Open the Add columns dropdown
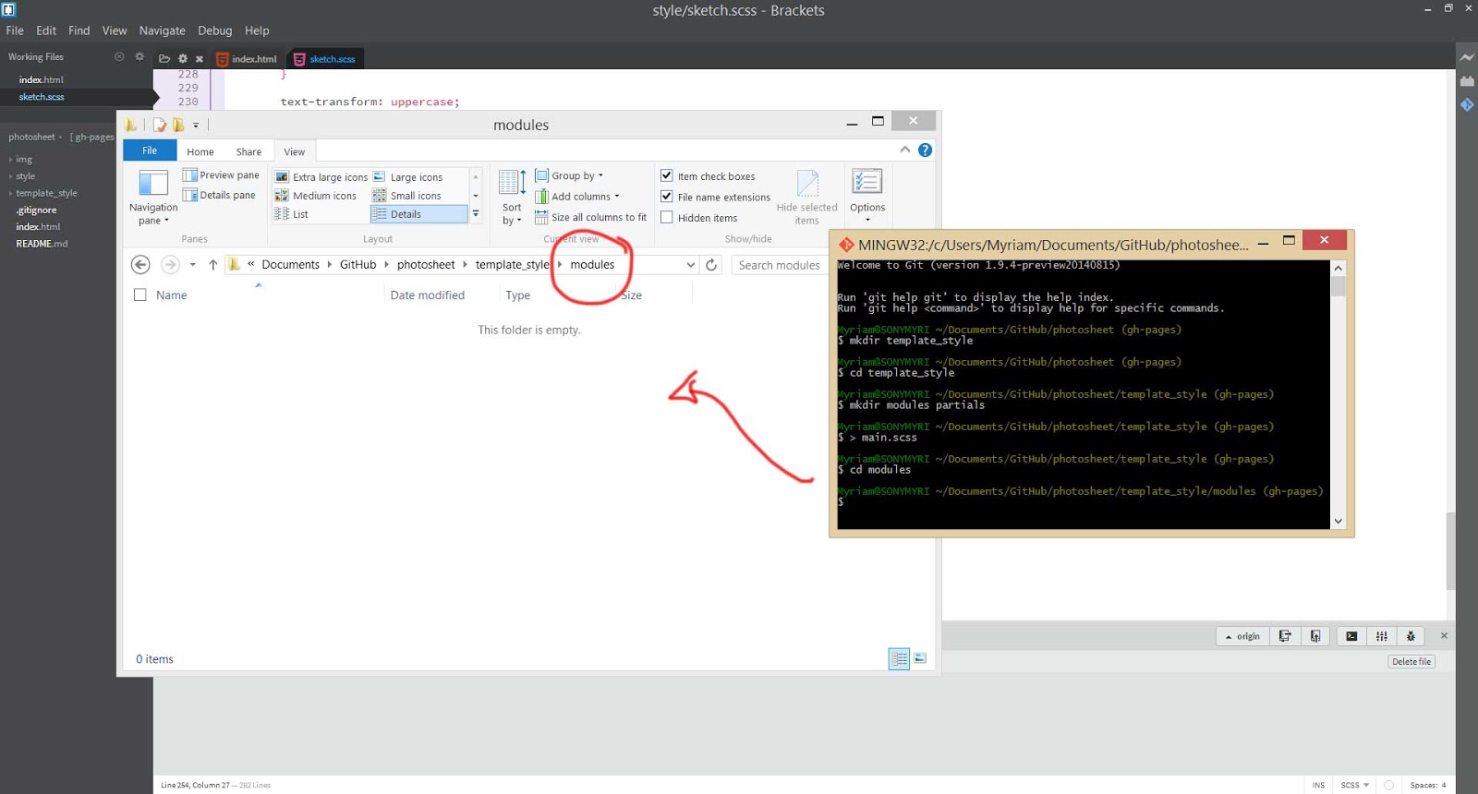The height and width of the screenshot is (794, 1478). point(577,197)
